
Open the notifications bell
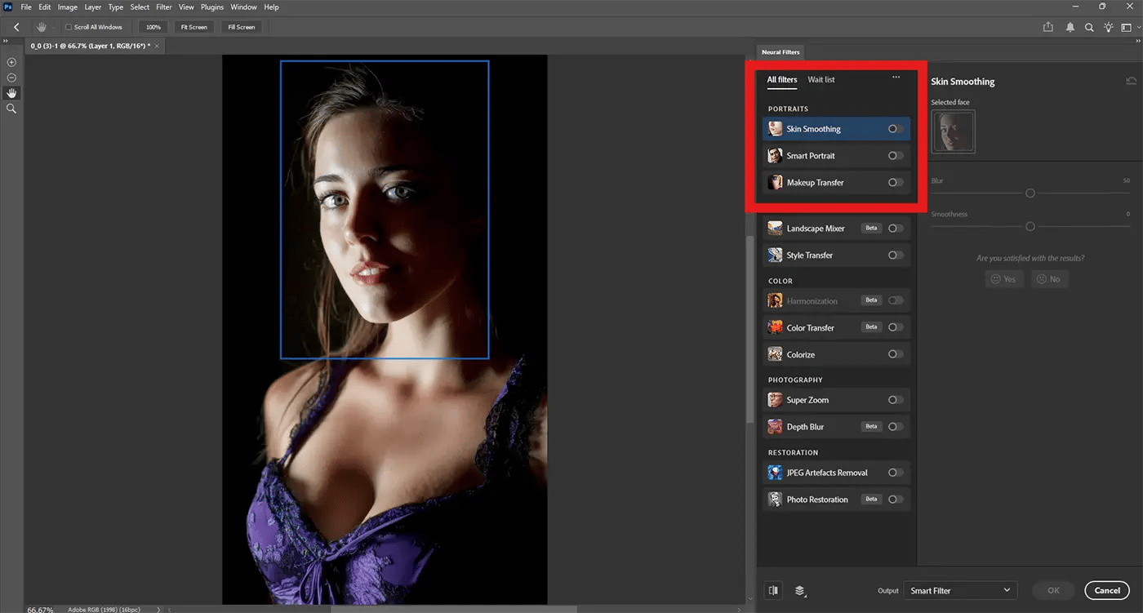click(1070, 27)
